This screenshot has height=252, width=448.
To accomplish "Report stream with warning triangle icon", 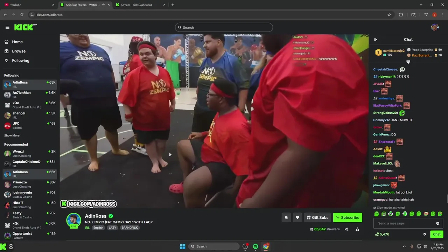I will (x=357, y=229).
